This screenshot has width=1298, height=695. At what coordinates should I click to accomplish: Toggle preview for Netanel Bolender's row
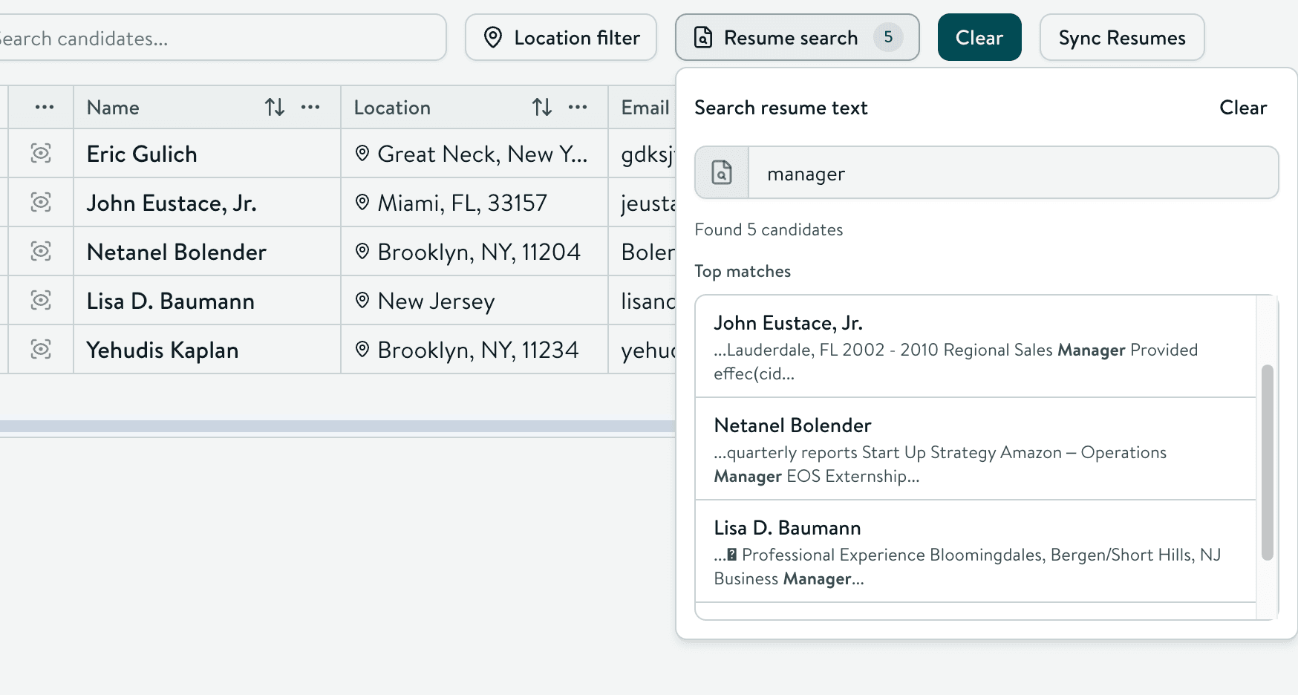pos(42,251)
